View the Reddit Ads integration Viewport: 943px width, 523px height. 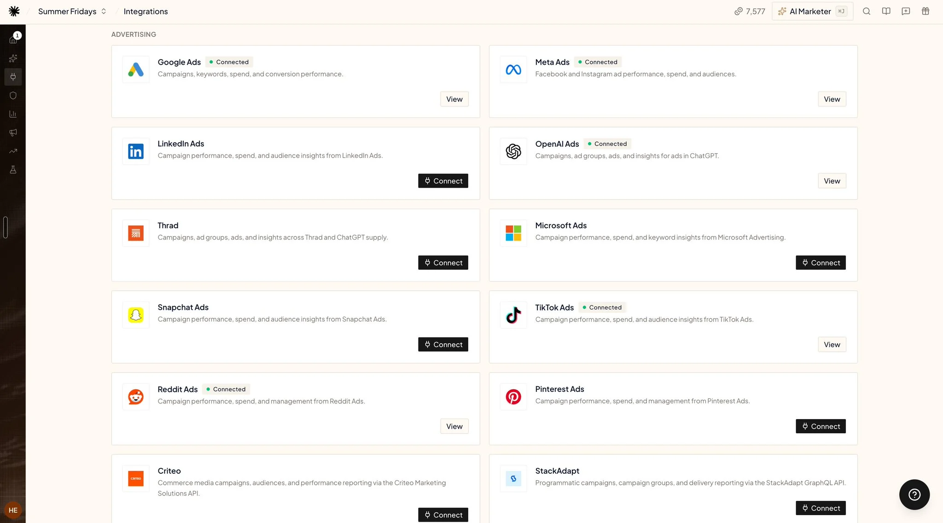coord(454,426)
